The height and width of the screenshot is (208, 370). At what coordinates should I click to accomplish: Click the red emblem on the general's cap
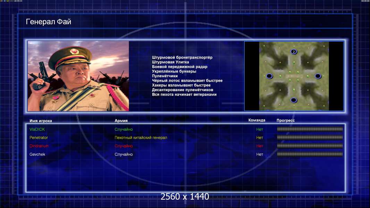(x=73, y=51)
